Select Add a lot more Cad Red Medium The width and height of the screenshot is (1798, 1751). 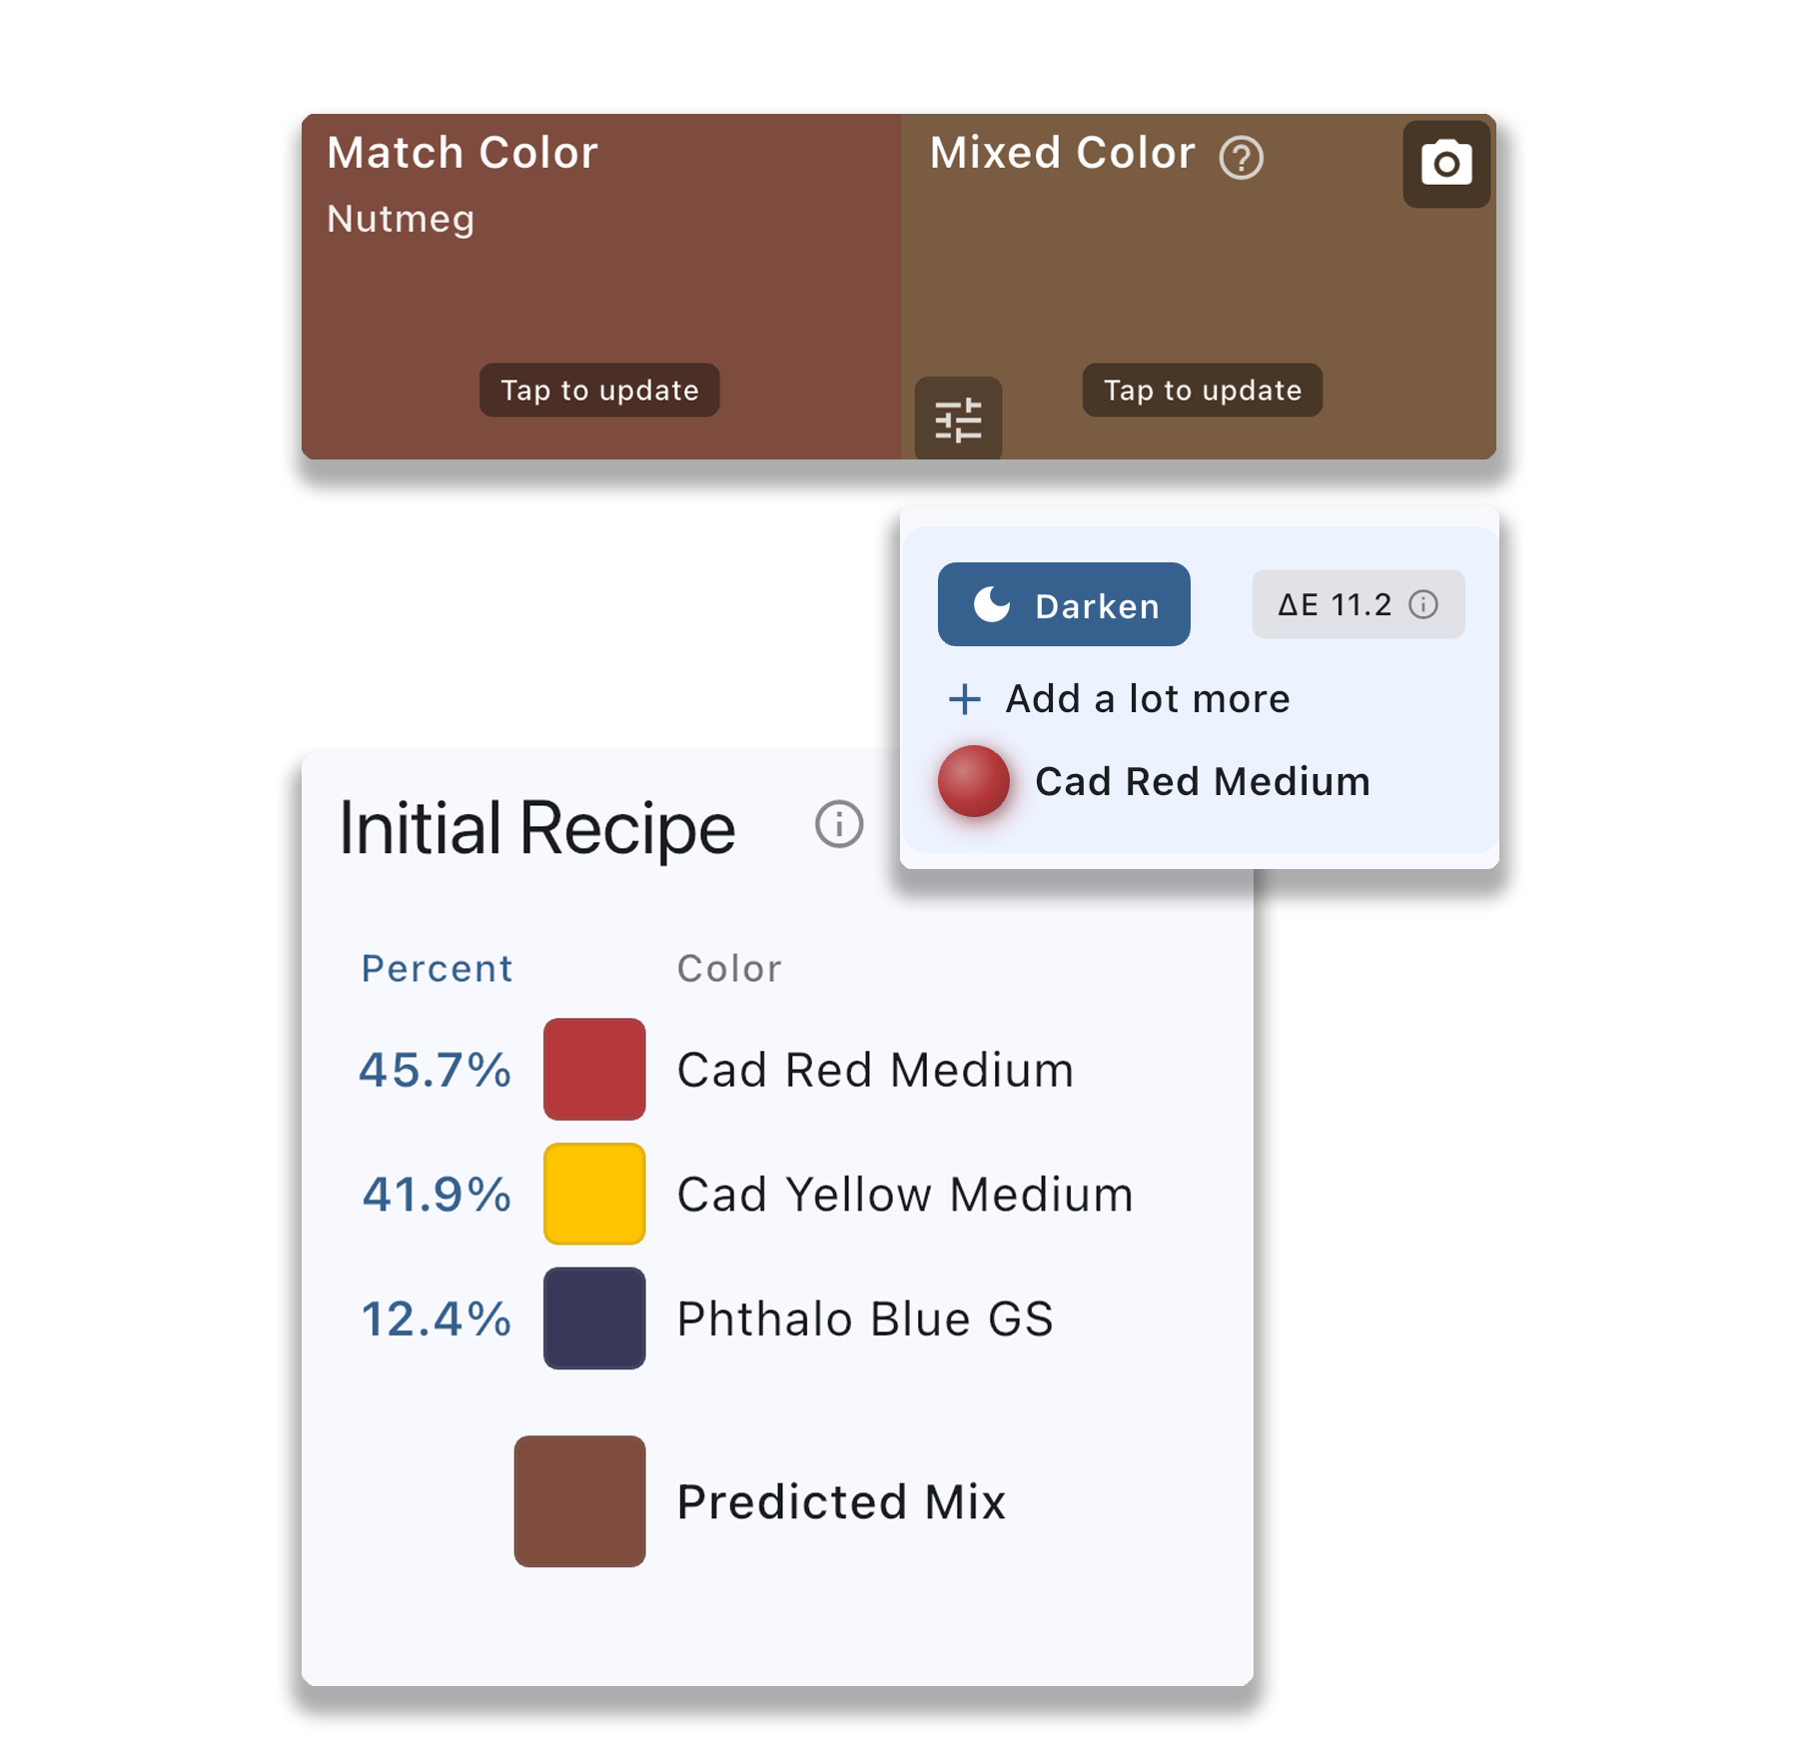coord(1147,698)
